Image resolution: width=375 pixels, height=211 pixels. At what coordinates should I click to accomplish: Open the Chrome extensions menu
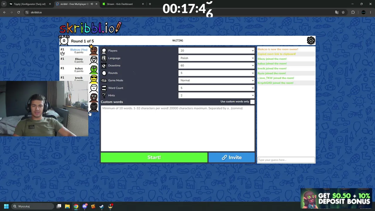353,12
